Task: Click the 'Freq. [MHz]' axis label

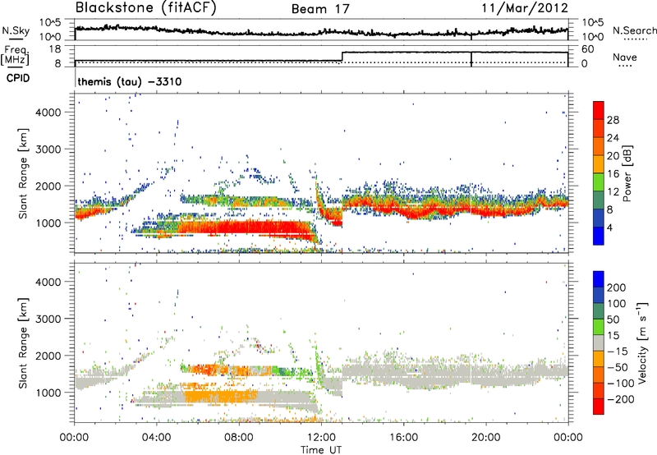Action: pos(16,55)
